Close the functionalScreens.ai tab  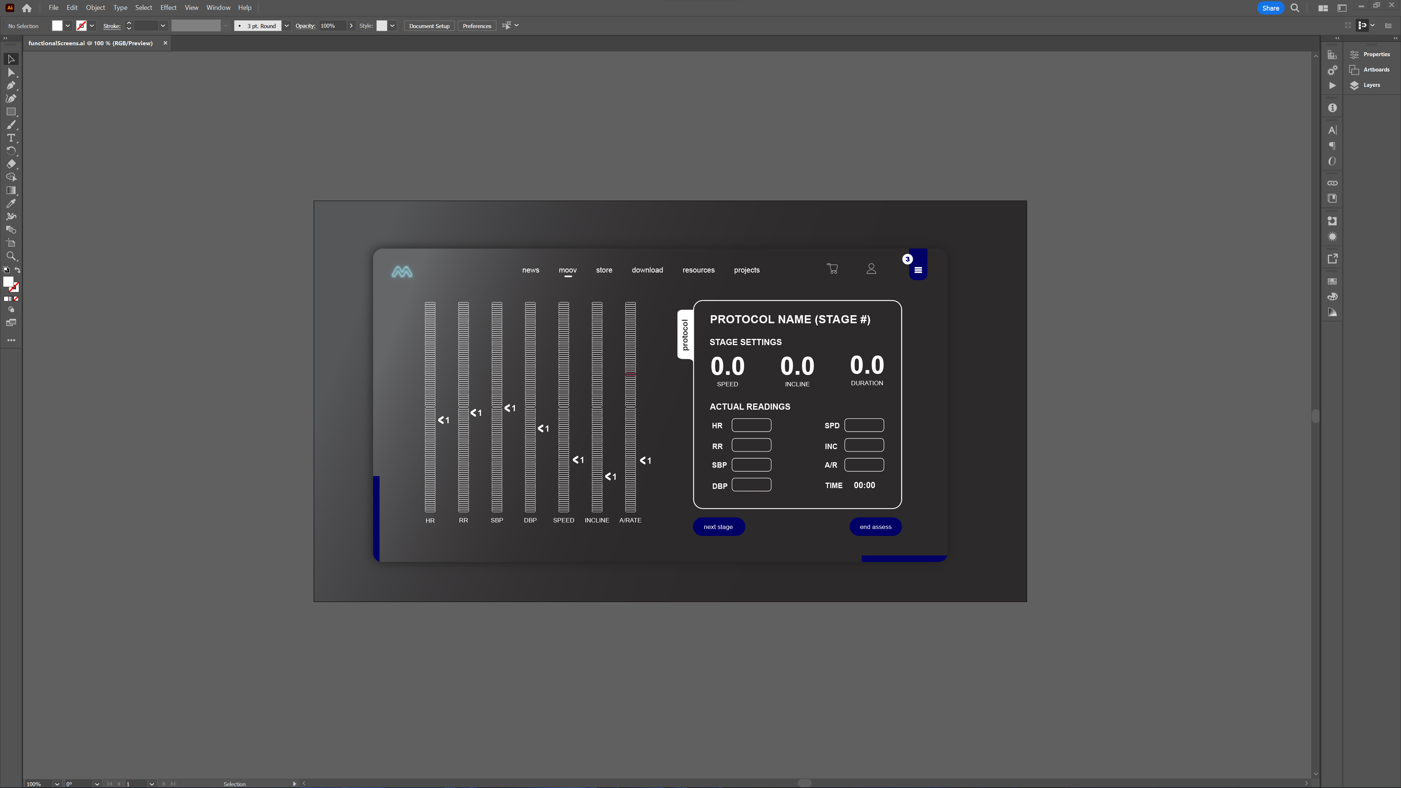tap(165, 43)
